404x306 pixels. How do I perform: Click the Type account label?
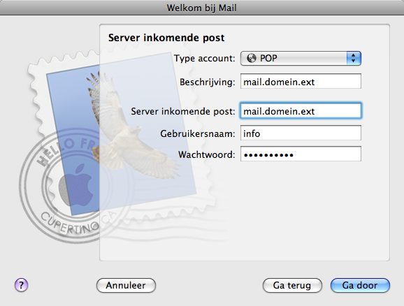pos(205,59)
